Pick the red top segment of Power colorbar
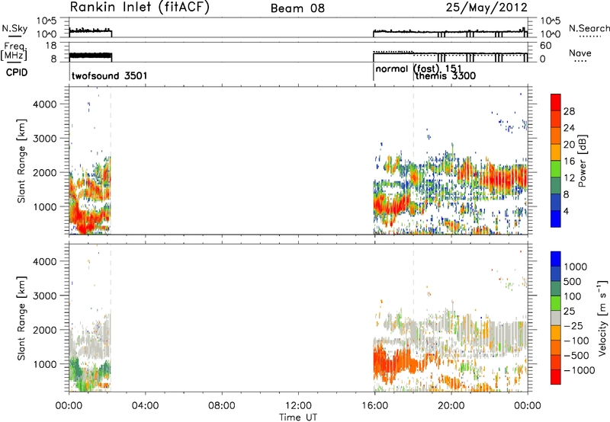This screenshot has height=422, width=610. pos(556,102)
